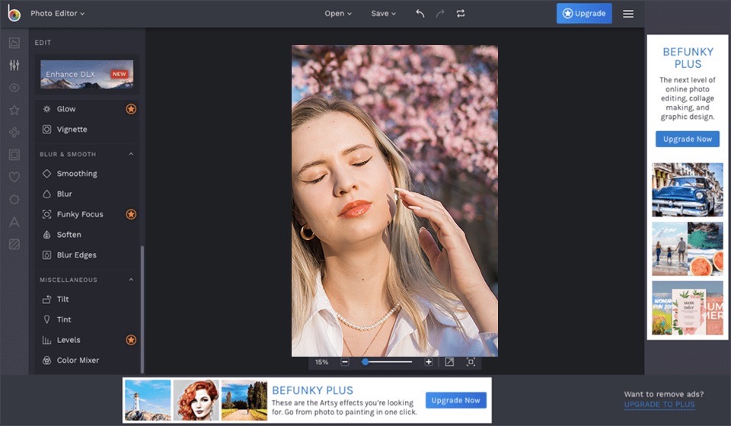Viewport: 731px width, 426px height.
Task: Click the country road painting thumbnail
Action: [244, 400]
